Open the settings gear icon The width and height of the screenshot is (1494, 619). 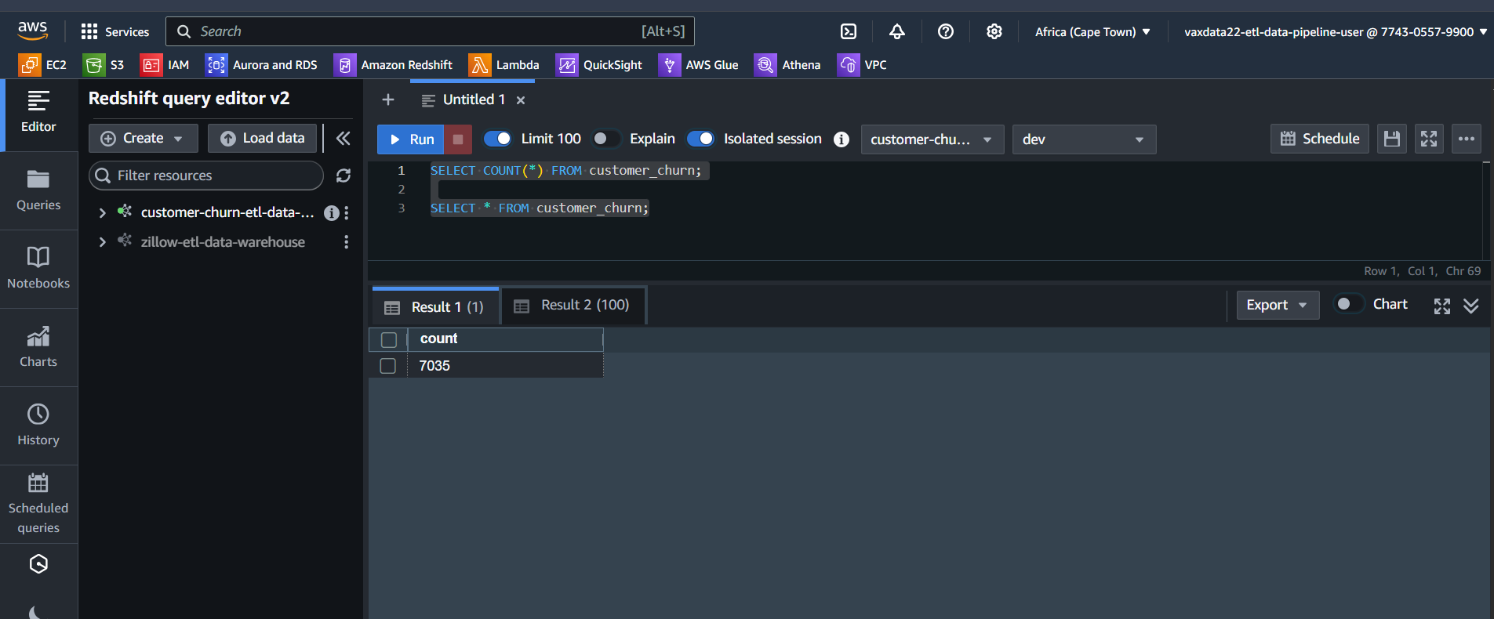994,31
